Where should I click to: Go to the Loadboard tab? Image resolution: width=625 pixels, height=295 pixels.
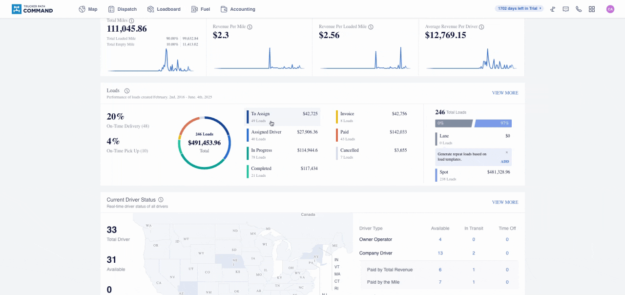click(164, 9)
